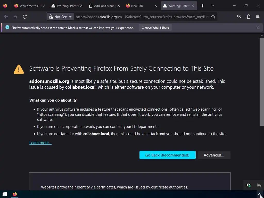
Task: Expand the list all tabs dropdown
Action: pos(213,6)
